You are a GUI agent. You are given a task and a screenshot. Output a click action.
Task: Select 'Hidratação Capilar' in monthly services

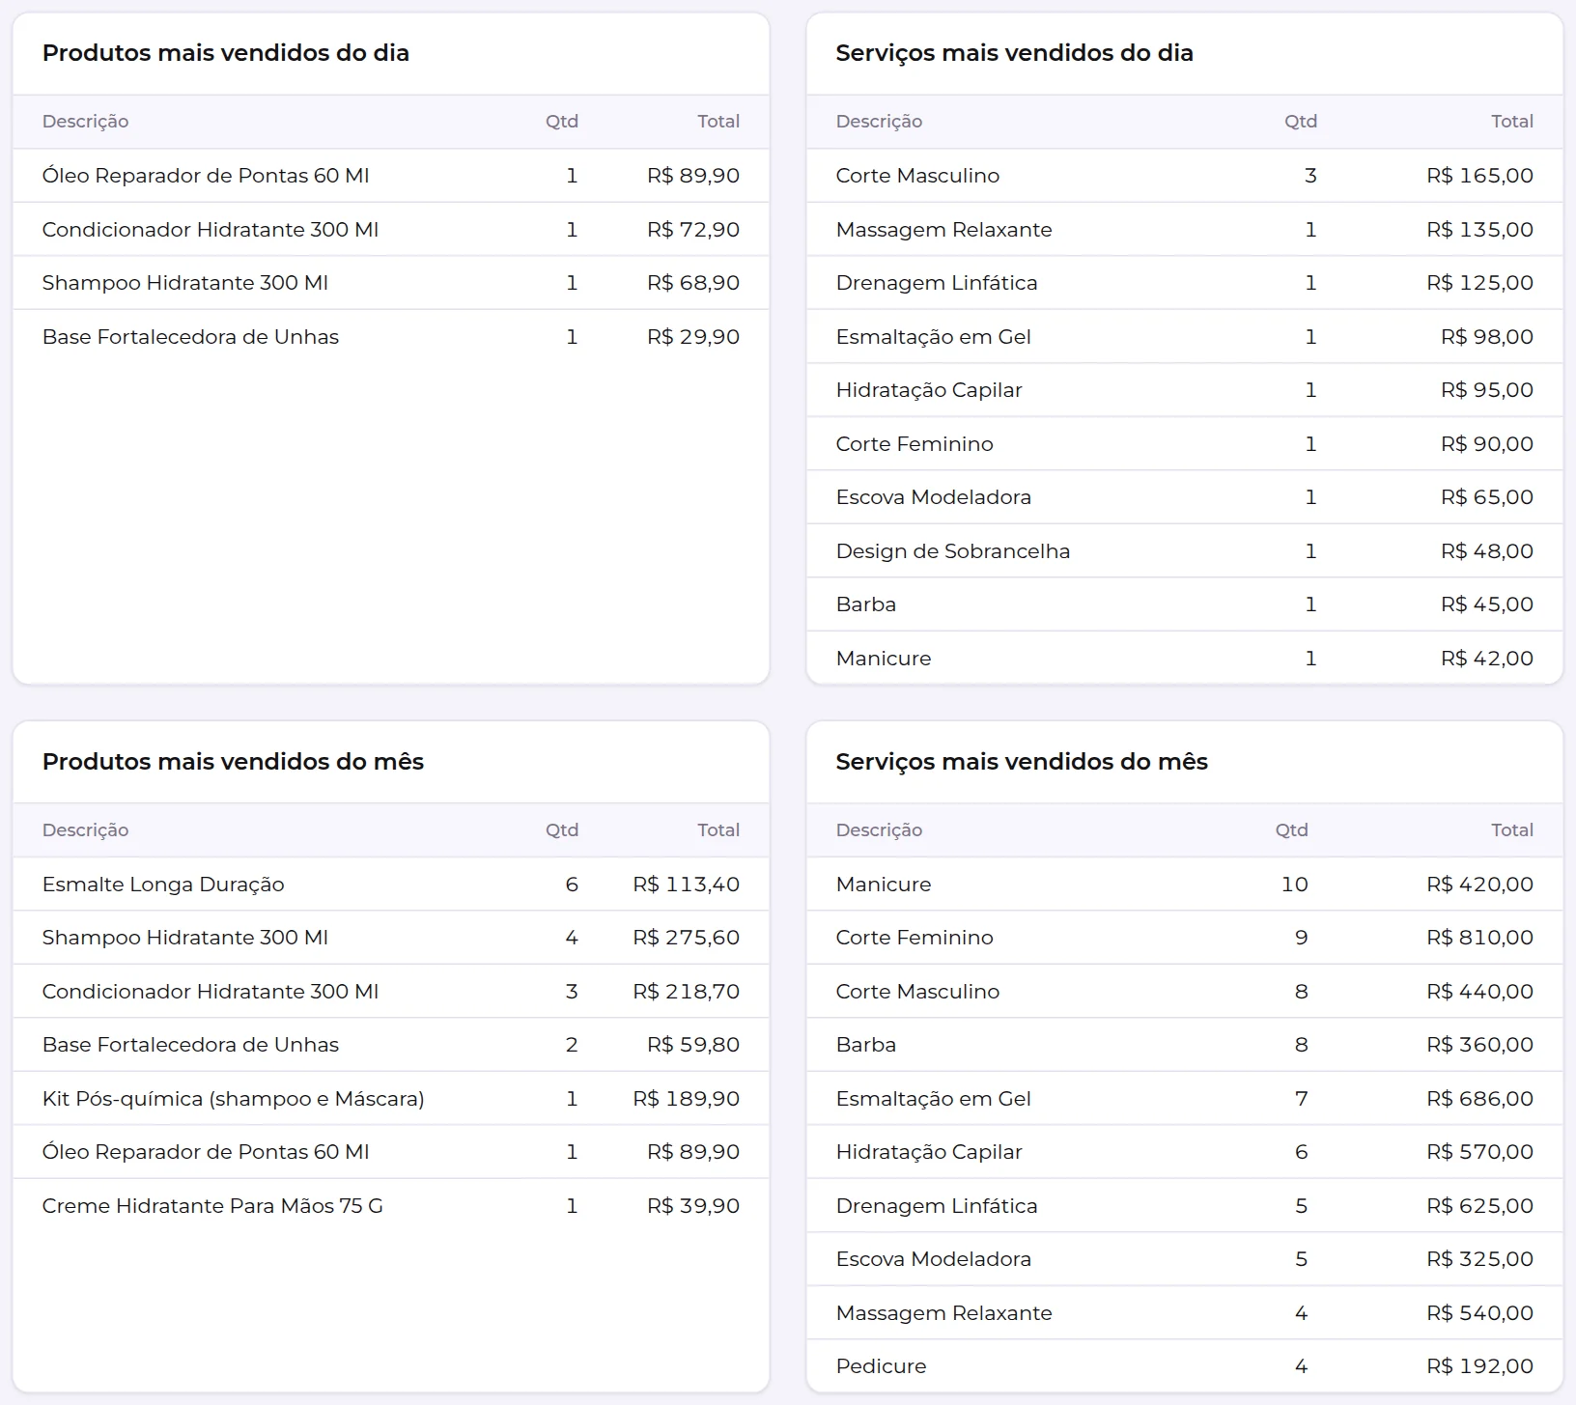929,1152
